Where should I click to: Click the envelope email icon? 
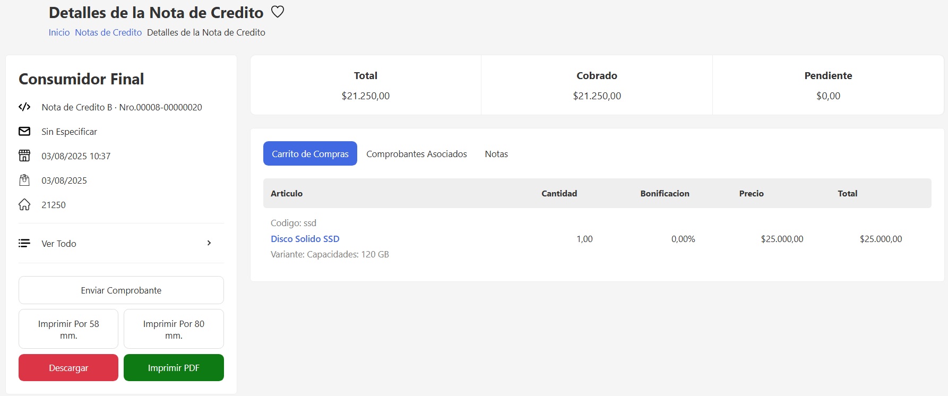24,131
